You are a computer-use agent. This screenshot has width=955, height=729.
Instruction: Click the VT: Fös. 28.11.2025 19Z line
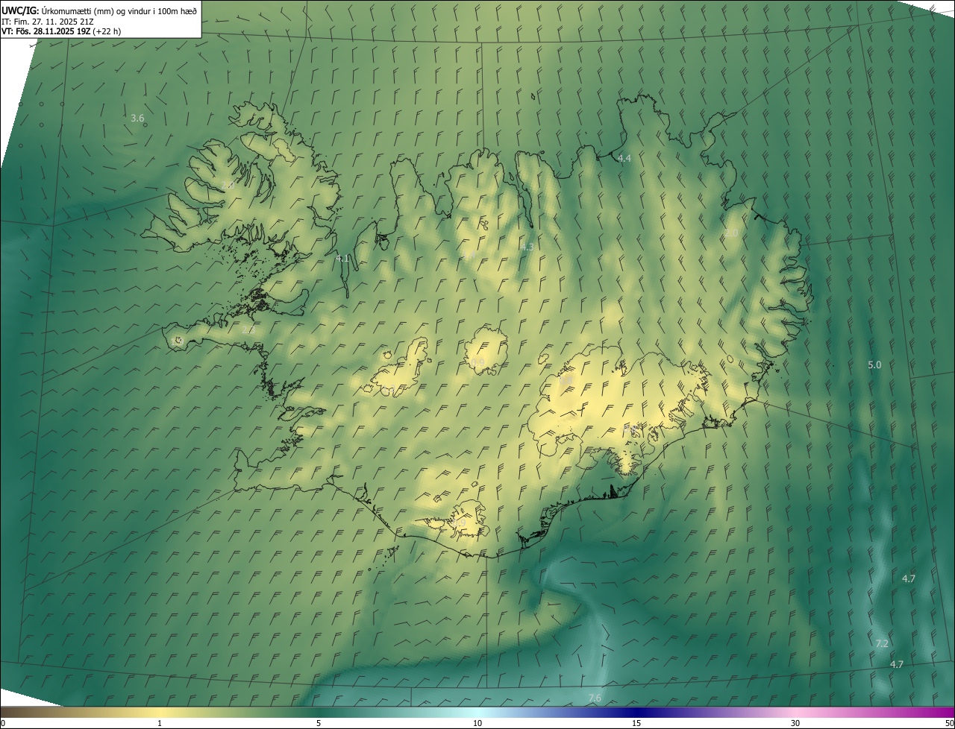[61, 31]
